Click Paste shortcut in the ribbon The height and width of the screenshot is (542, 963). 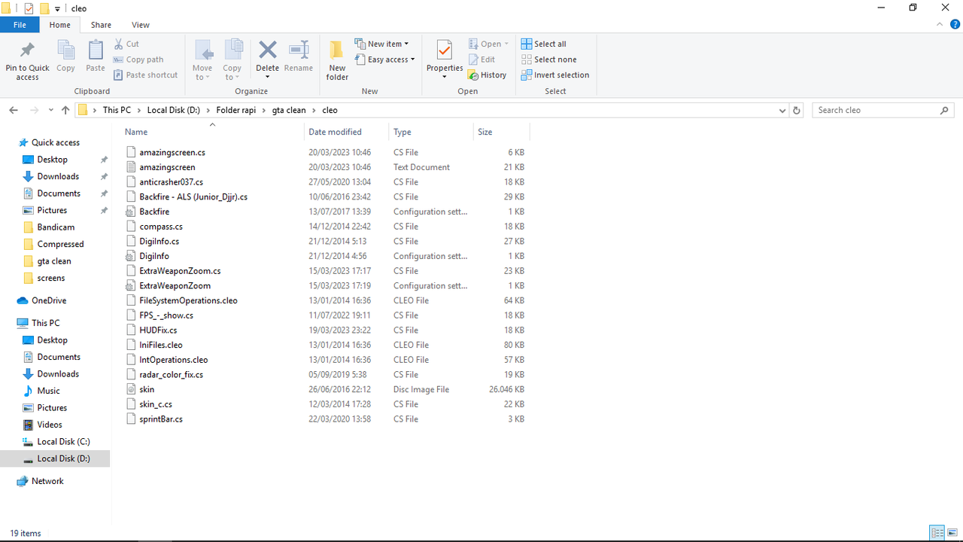point(146,75)
